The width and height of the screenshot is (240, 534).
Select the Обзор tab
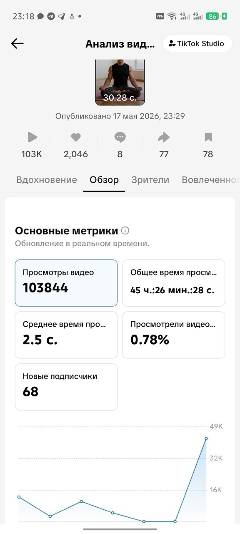[x=104, y=180]
